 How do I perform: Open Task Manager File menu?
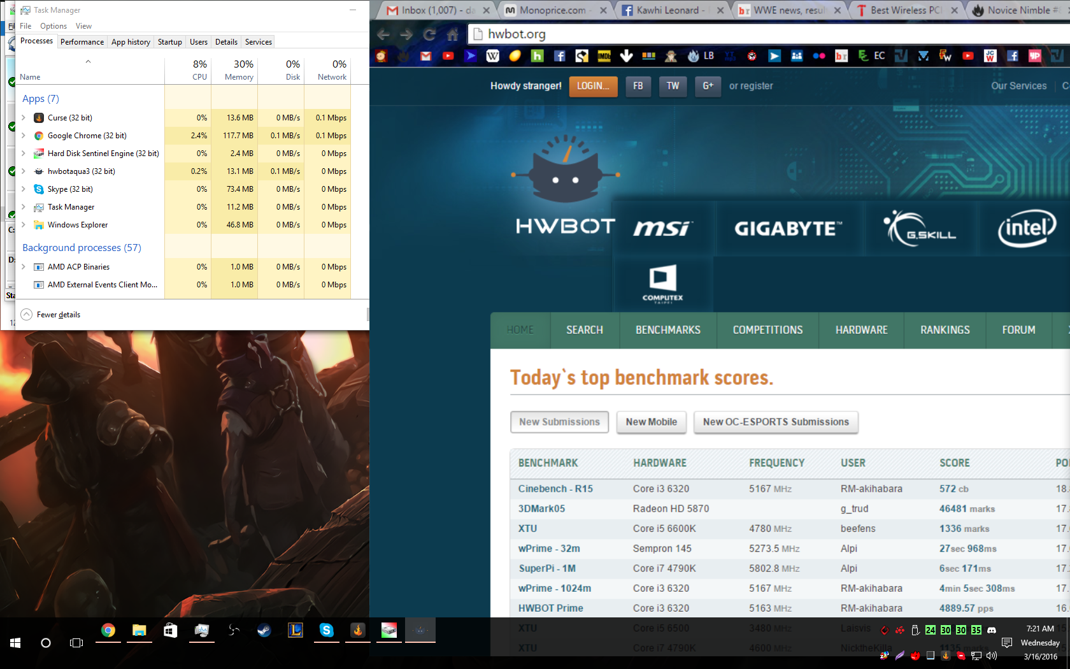(x=25, y=26)
